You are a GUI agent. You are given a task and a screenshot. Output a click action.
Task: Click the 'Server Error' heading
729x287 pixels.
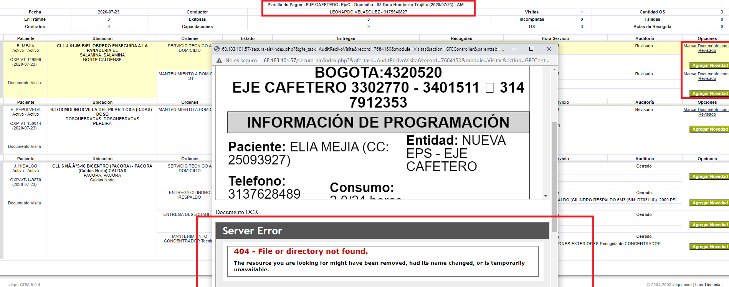pyautogui.click(x=252, y=231)
